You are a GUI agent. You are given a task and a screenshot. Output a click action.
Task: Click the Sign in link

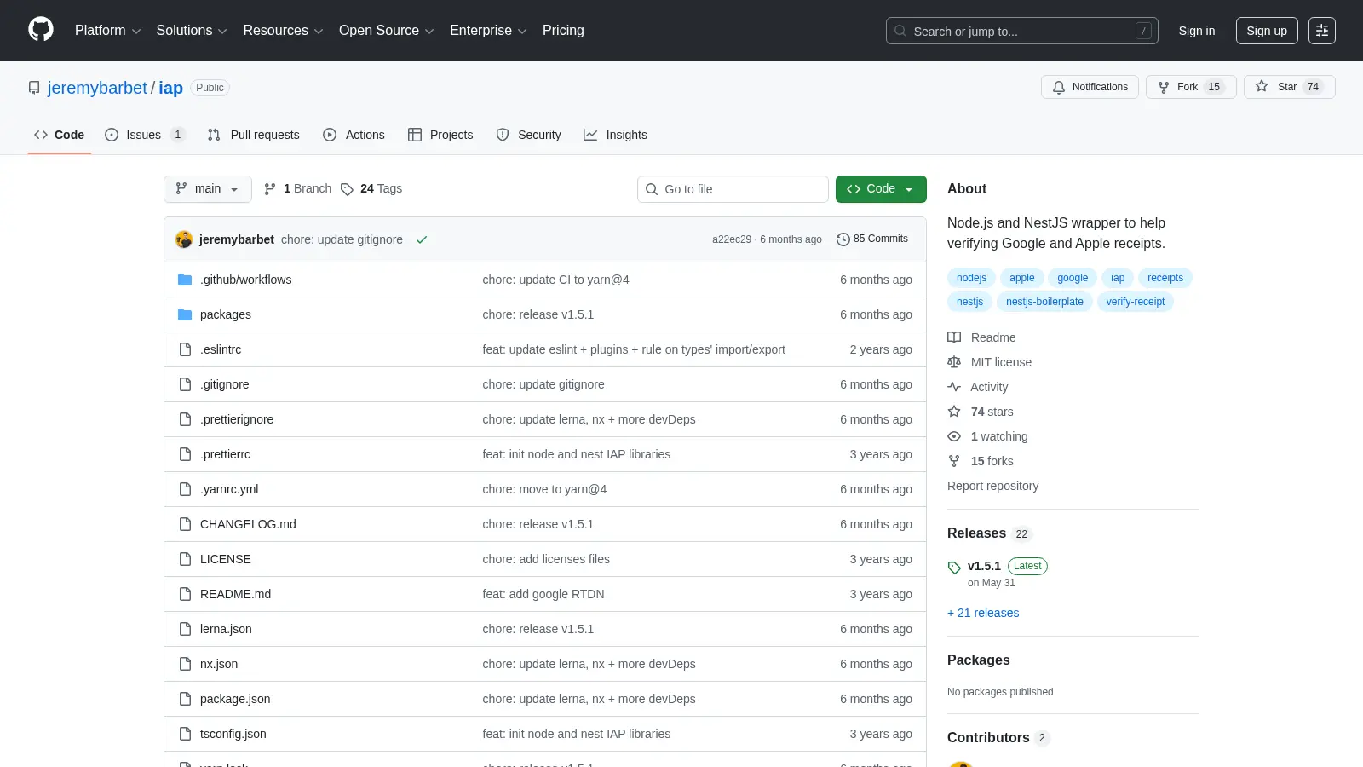coord(1197,31)
